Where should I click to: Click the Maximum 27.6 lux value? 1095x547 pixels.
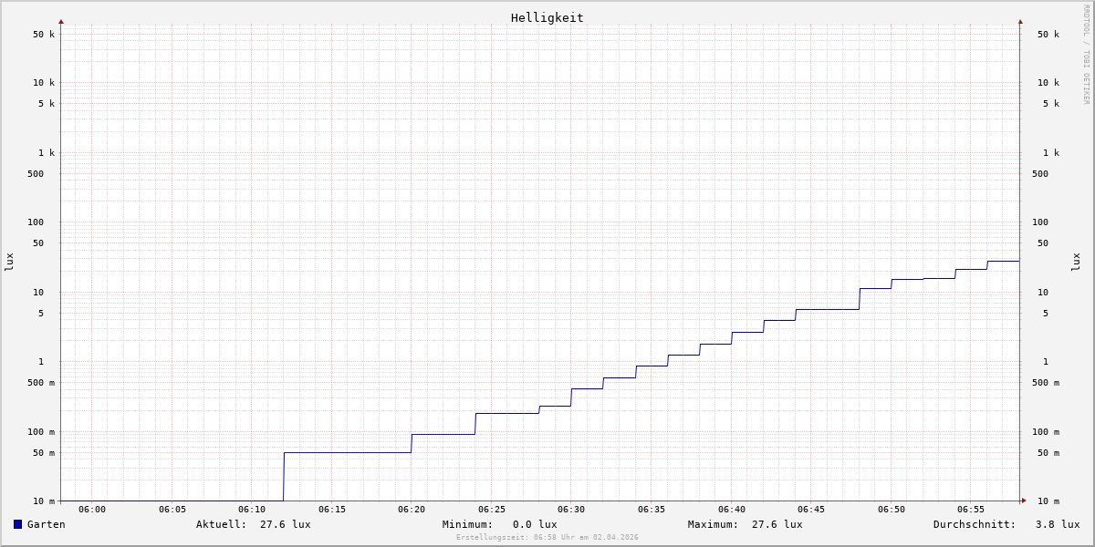click(x=777, y=524)
